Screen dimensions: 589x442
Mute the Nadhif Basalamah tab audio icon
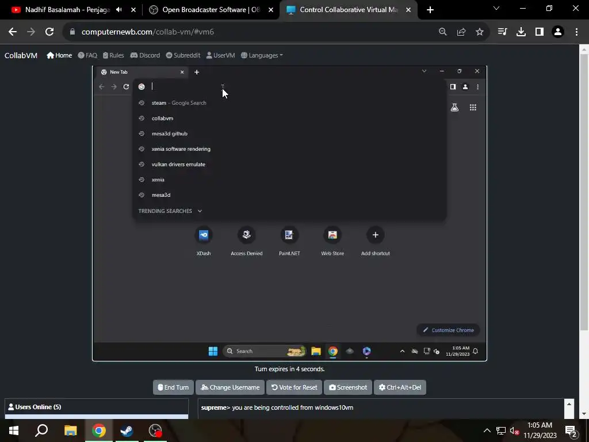119,10
